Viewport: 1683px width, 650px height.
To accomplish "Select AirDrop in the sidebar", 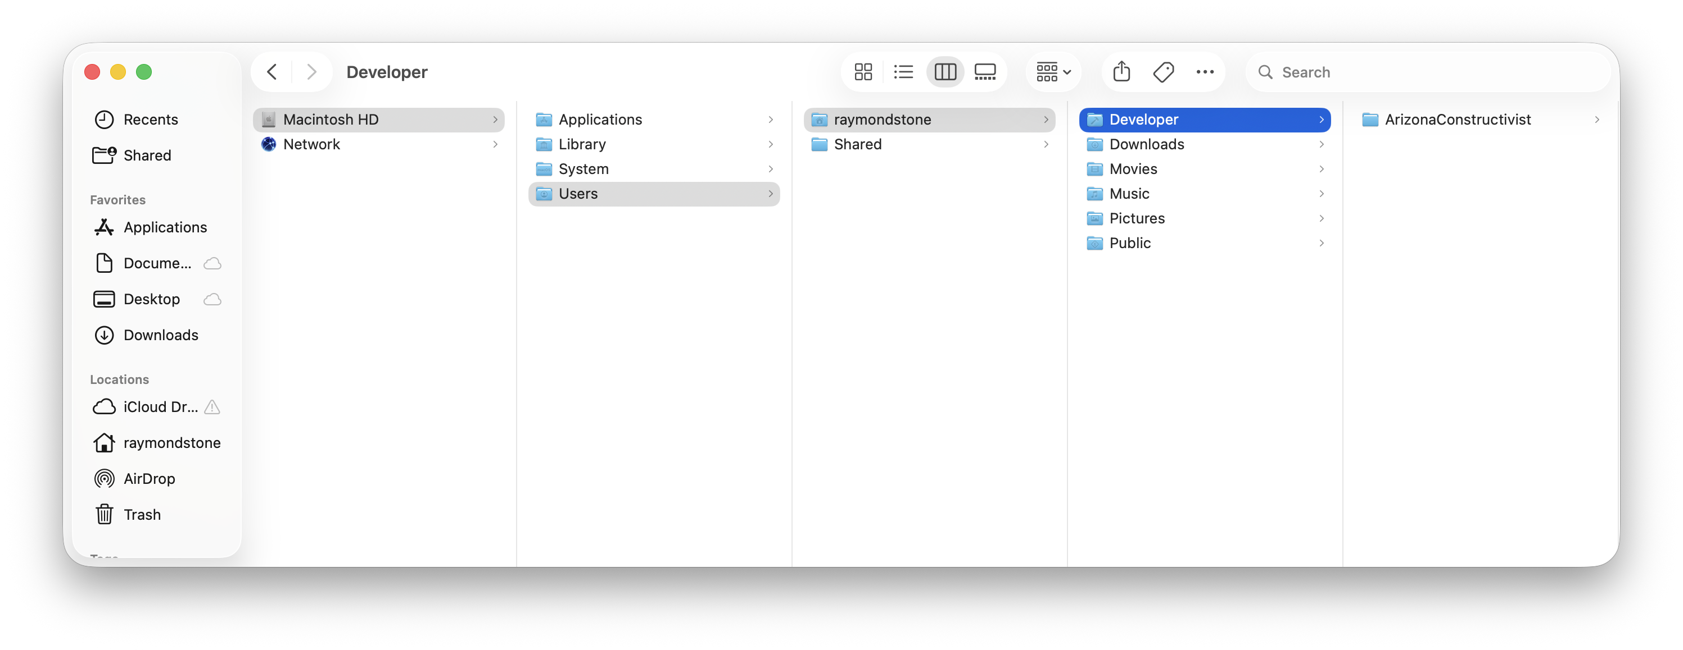I will pos(149,478).
